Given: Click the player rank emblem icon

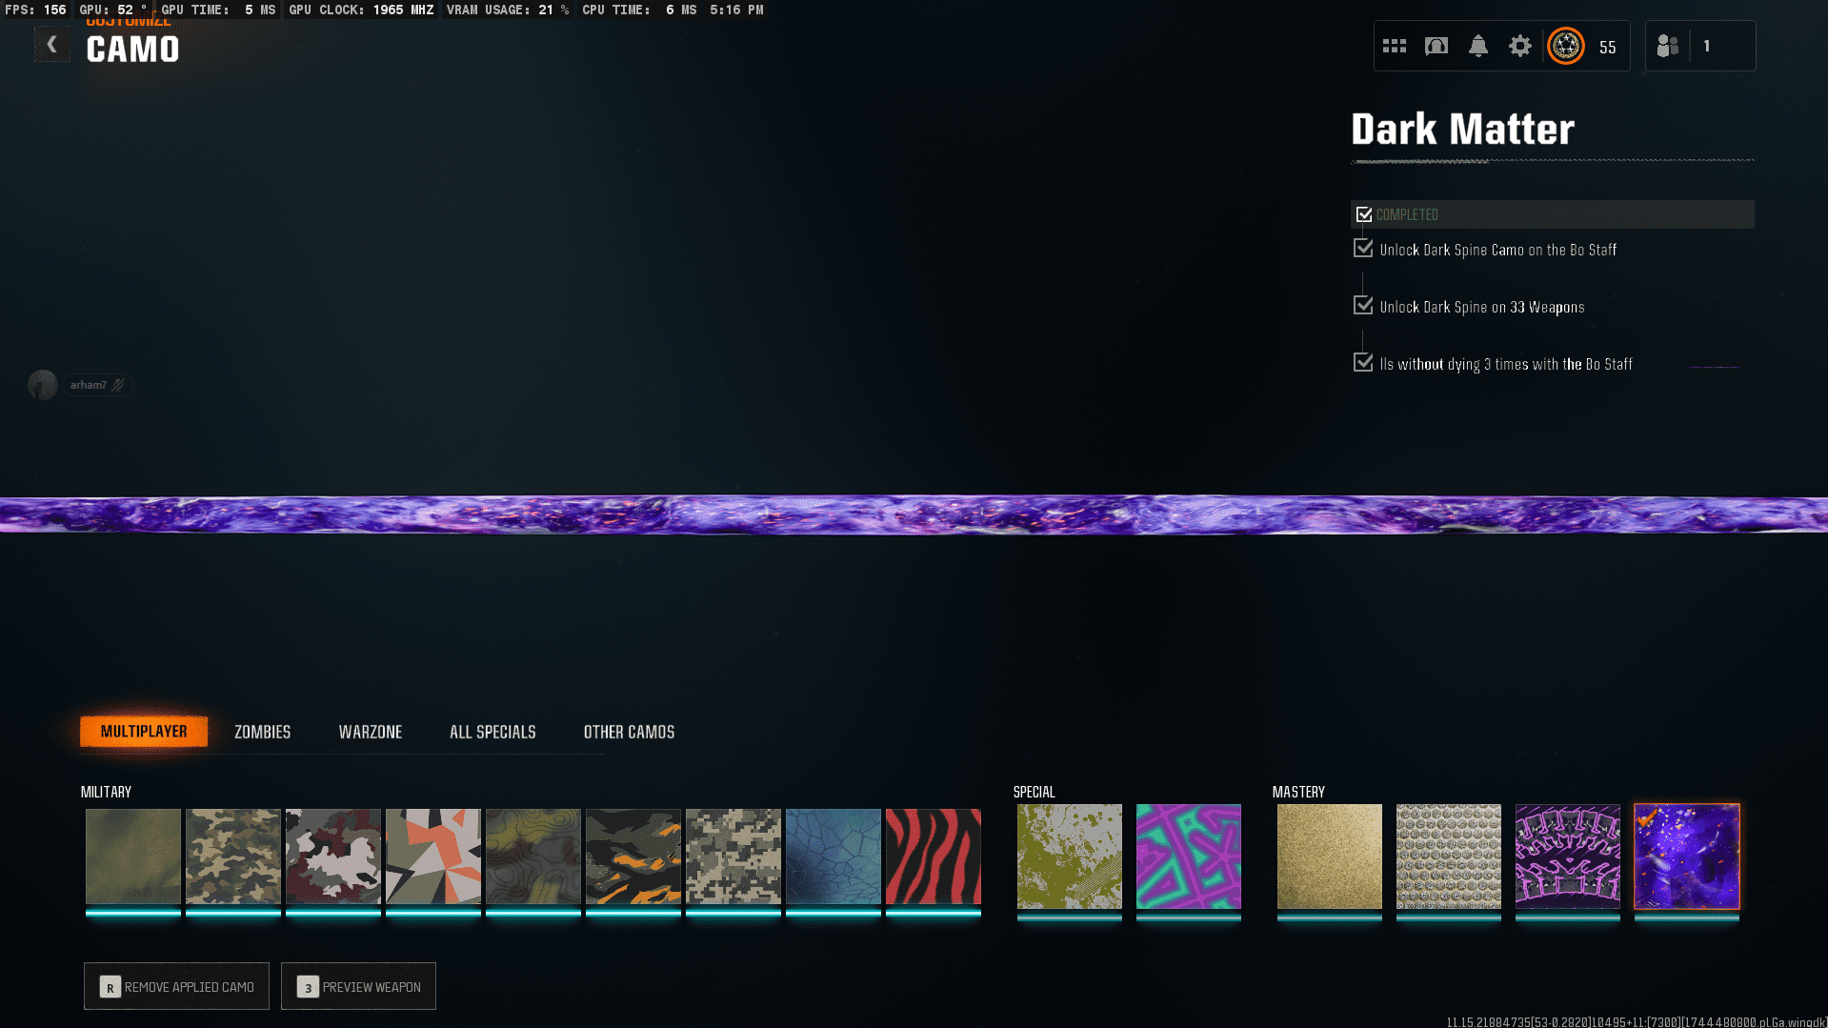Looking at the screenshot, I should pos(1565,46).
